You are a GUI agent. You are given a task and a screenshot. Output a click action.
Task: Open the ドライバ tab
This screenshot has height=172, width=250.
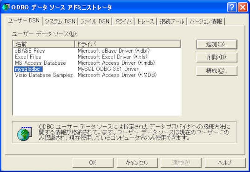[x=123, y=21]
